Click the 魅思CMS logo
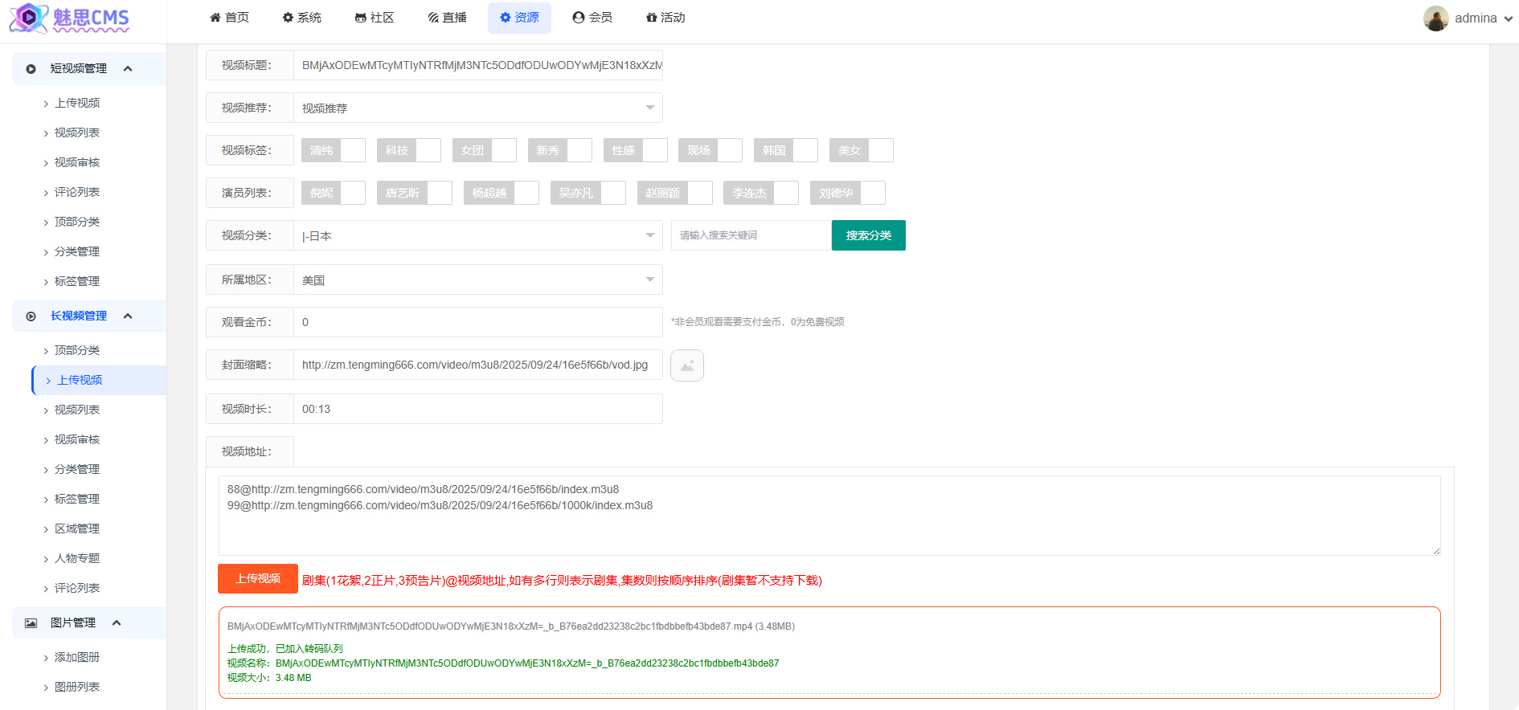The image size is (1519, 710). [69, 18]
